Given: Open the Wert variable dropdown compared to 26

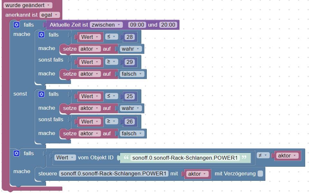Looking at the screenshot, I should 90,122.
